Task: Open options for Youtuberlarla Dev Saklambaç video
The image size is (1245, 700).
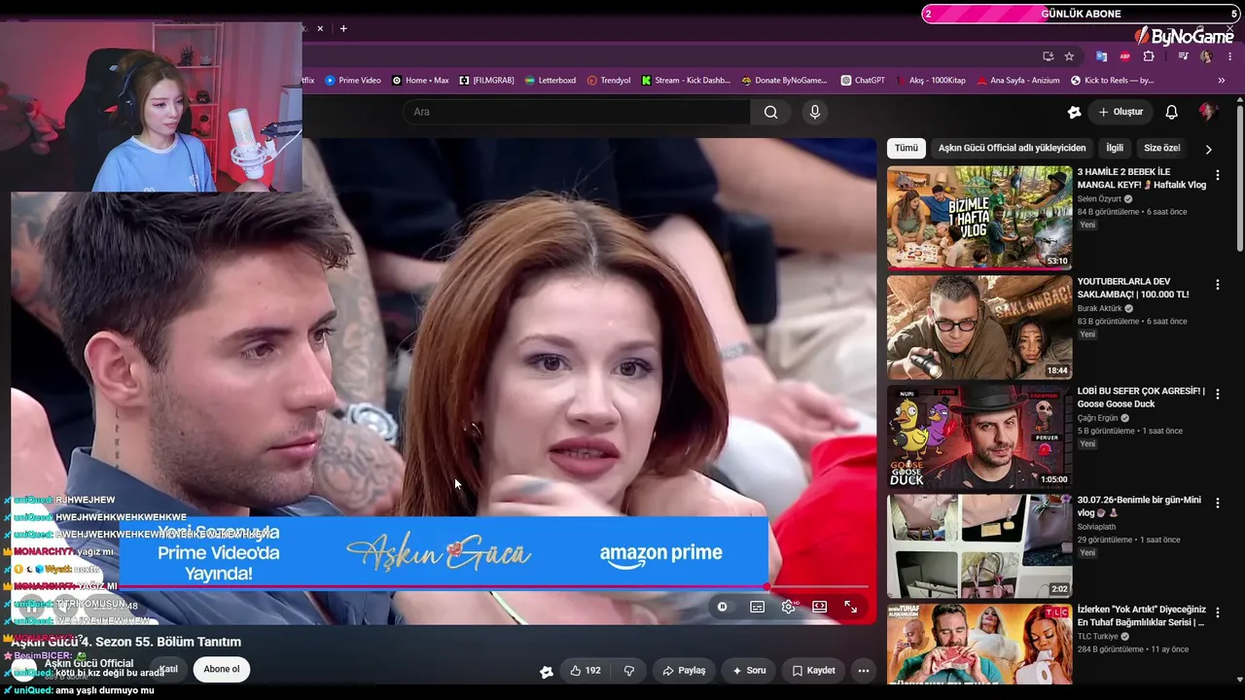Action: [x=1217, y=285]
